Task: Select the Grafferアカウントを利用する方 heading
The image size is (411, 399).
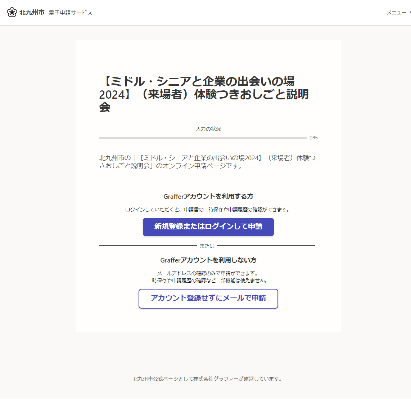Action: [x=208, y=196]
